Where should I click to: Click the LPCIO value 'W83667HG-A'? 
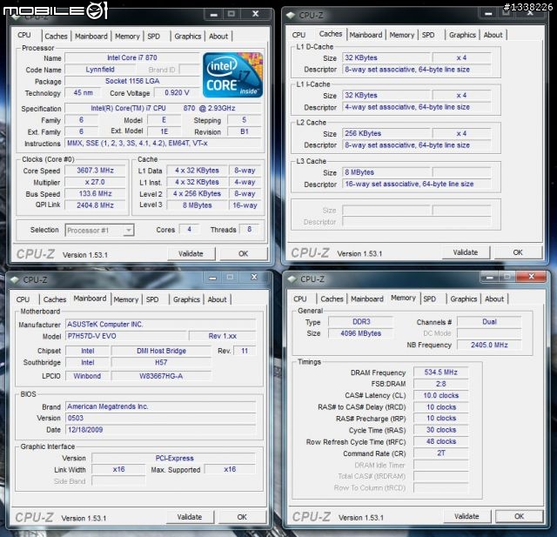point(161,376)
